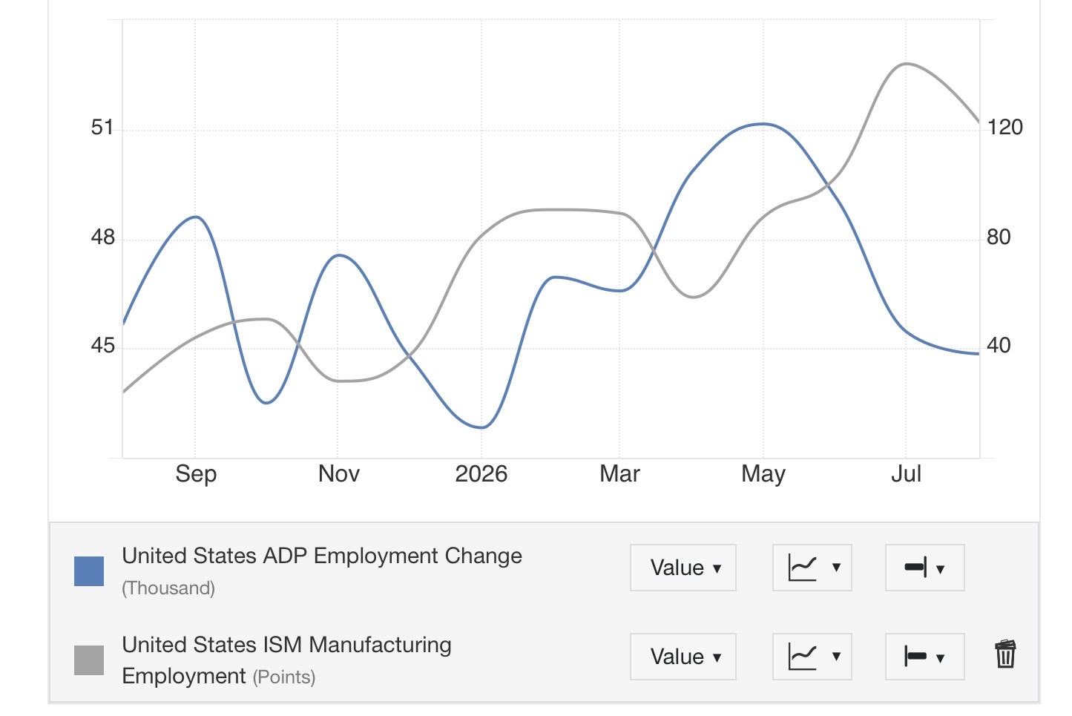Image resolution: width=1072 pixels, height=716 pixels.
Task: Click the gray ISM series color swatch
Action: (x=89, y=660)
